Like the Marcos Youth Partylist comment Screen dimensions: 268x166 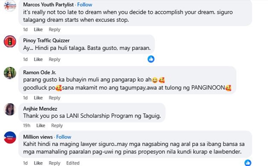coord(38,30)
